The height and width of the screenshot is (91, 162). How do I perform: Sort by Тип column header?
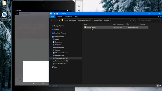133,24
